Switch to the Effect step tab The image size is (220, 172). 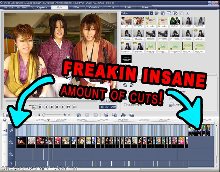tap(77, 7)
